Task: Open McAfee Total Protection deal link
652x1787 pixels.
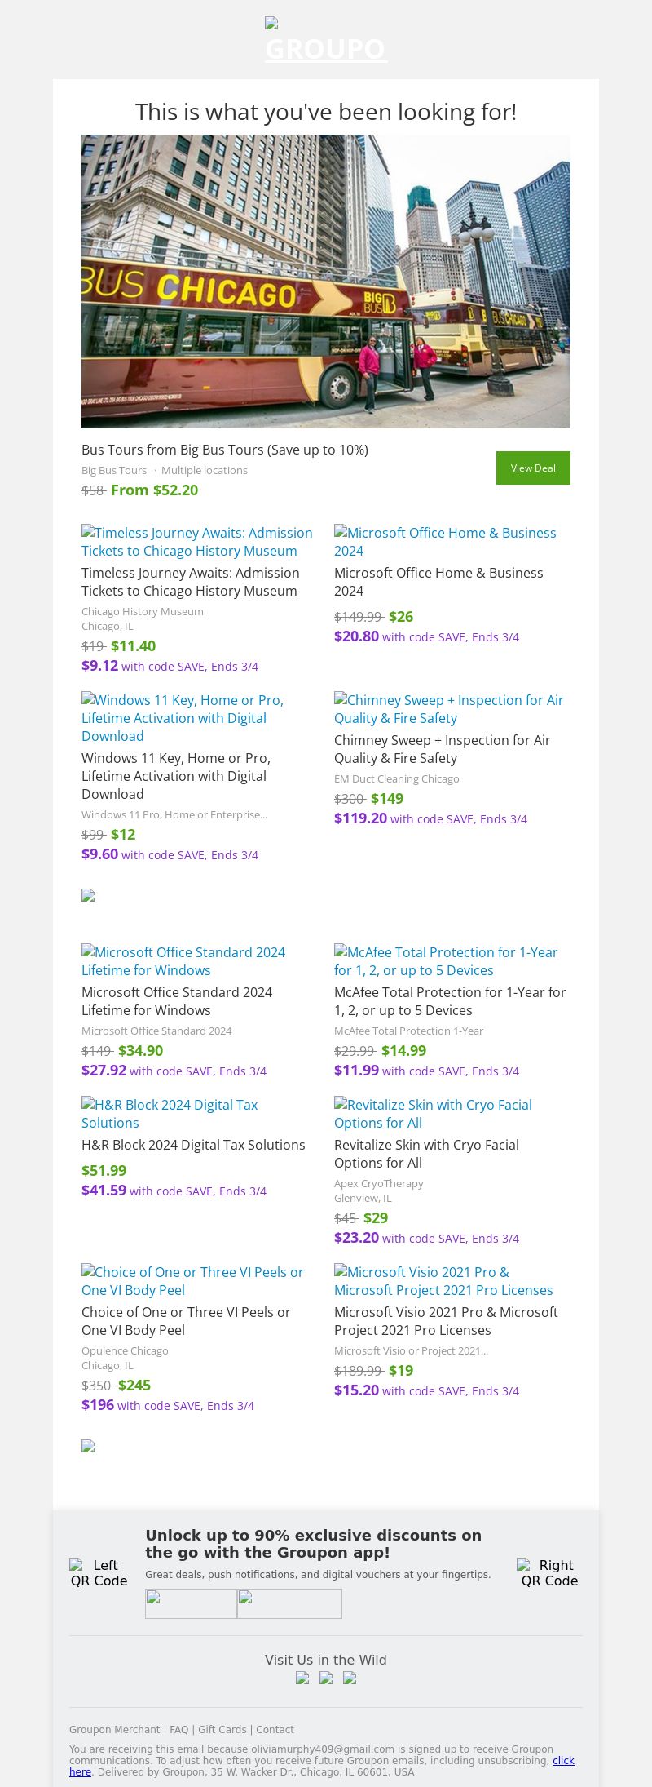Action: click(x=446, y=961)
